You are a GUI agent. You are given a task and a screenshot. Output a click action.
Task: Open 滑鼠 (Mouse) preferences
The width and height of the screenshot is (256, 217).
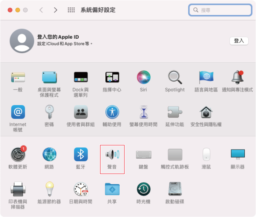[x=206, y=154]
